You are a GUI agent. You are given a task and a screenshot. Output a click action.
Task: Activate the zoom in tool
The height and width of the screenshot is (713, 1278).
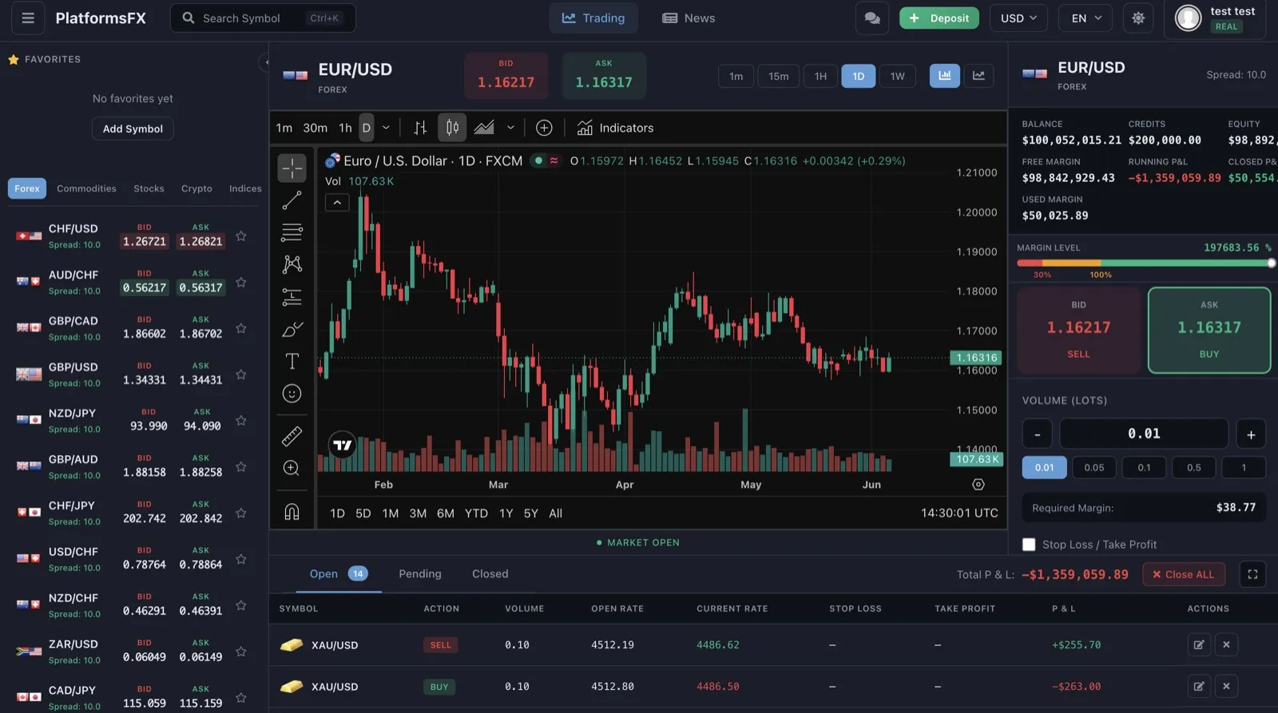[x=292, y=468]
